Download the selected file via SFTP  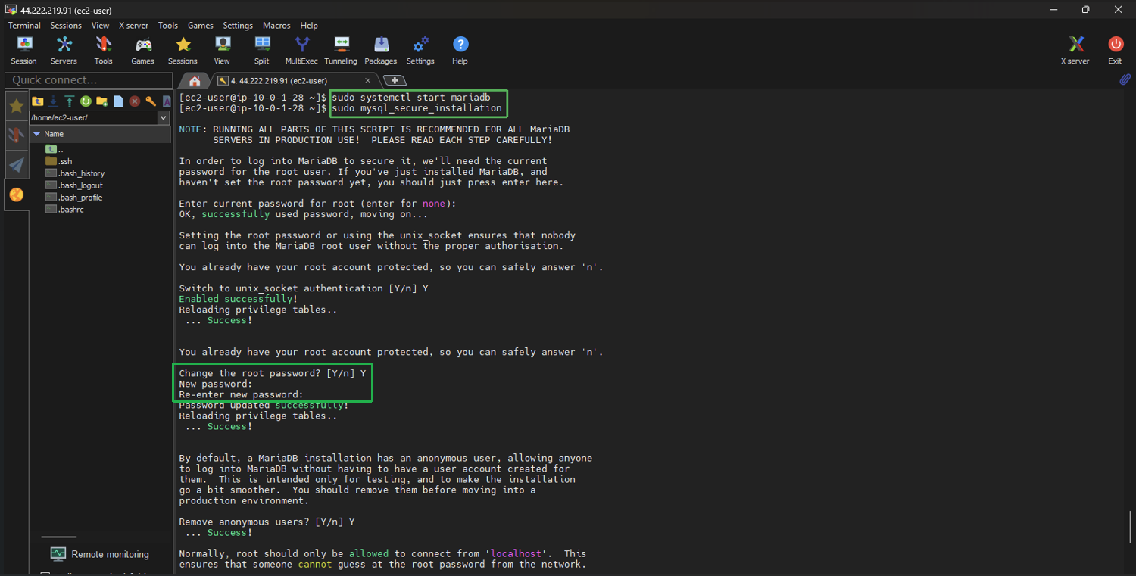pyautogui.click(x=53, y=101)
